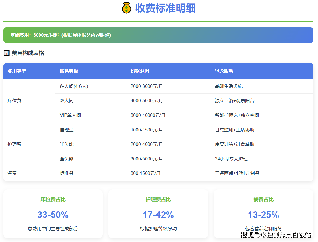Select the 半失能 nursing level cell

(x=67, y=144)
